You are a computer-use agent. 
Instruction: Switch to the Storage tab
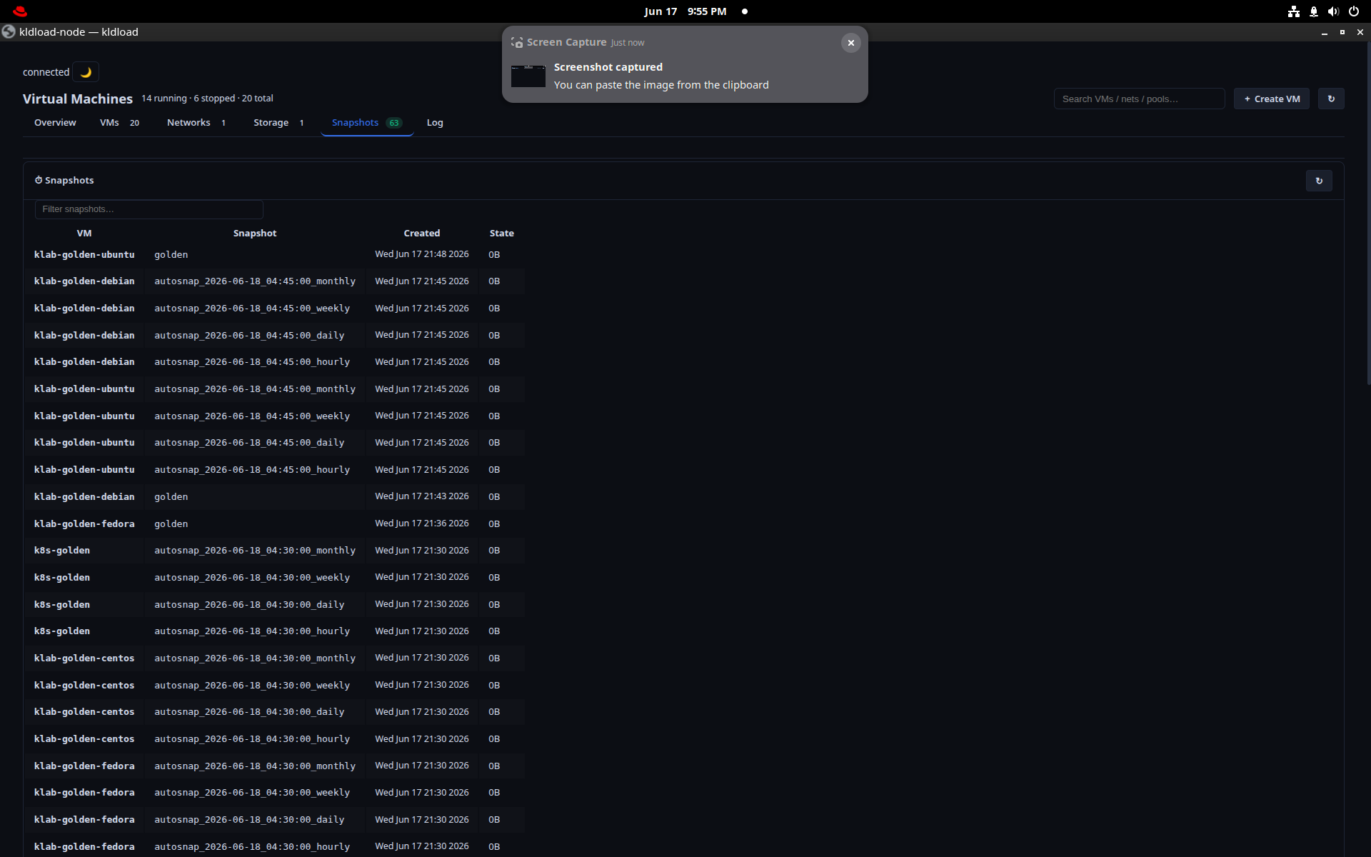tap(278, 123)
